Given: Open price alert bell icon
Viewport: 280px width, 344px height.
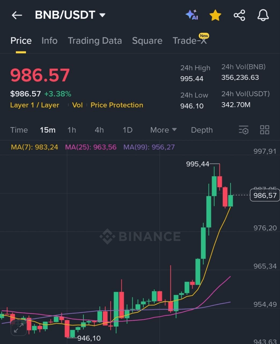Looking at the screenshot, I should [263, 15].
